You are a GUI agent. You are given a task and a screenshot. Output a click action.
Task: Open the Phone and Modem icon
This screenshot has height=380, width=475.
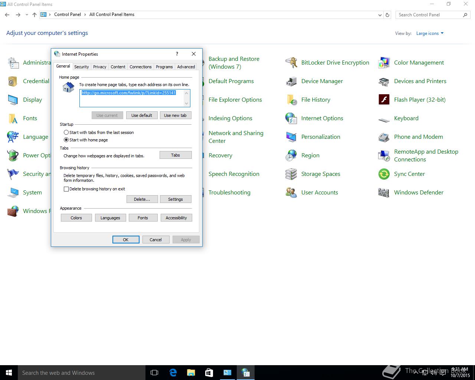[384, 137]
